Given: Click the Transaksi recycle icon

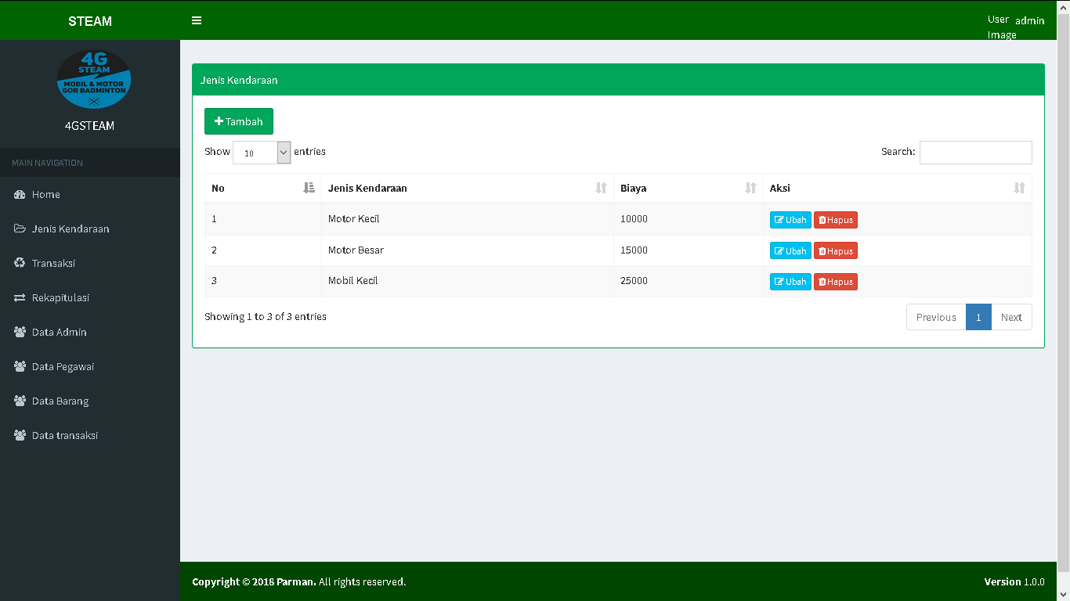Looking at the screenshot, I should [20, 263].
